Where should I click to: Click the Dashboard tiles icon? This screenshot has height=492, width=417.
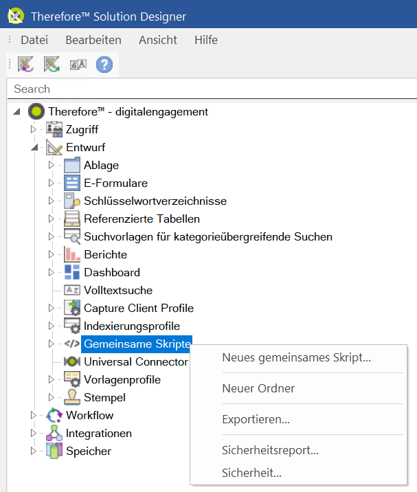point(72,272)
